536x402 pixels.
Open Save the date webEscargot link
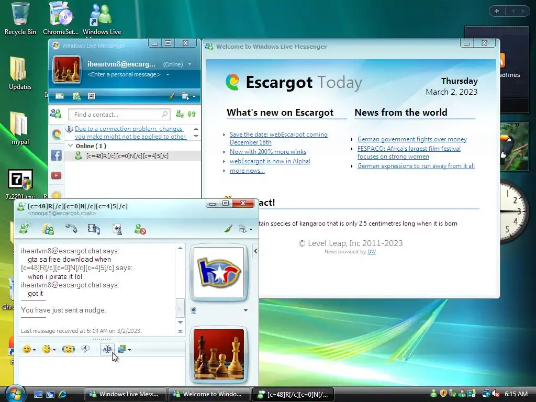pos(278,138)
